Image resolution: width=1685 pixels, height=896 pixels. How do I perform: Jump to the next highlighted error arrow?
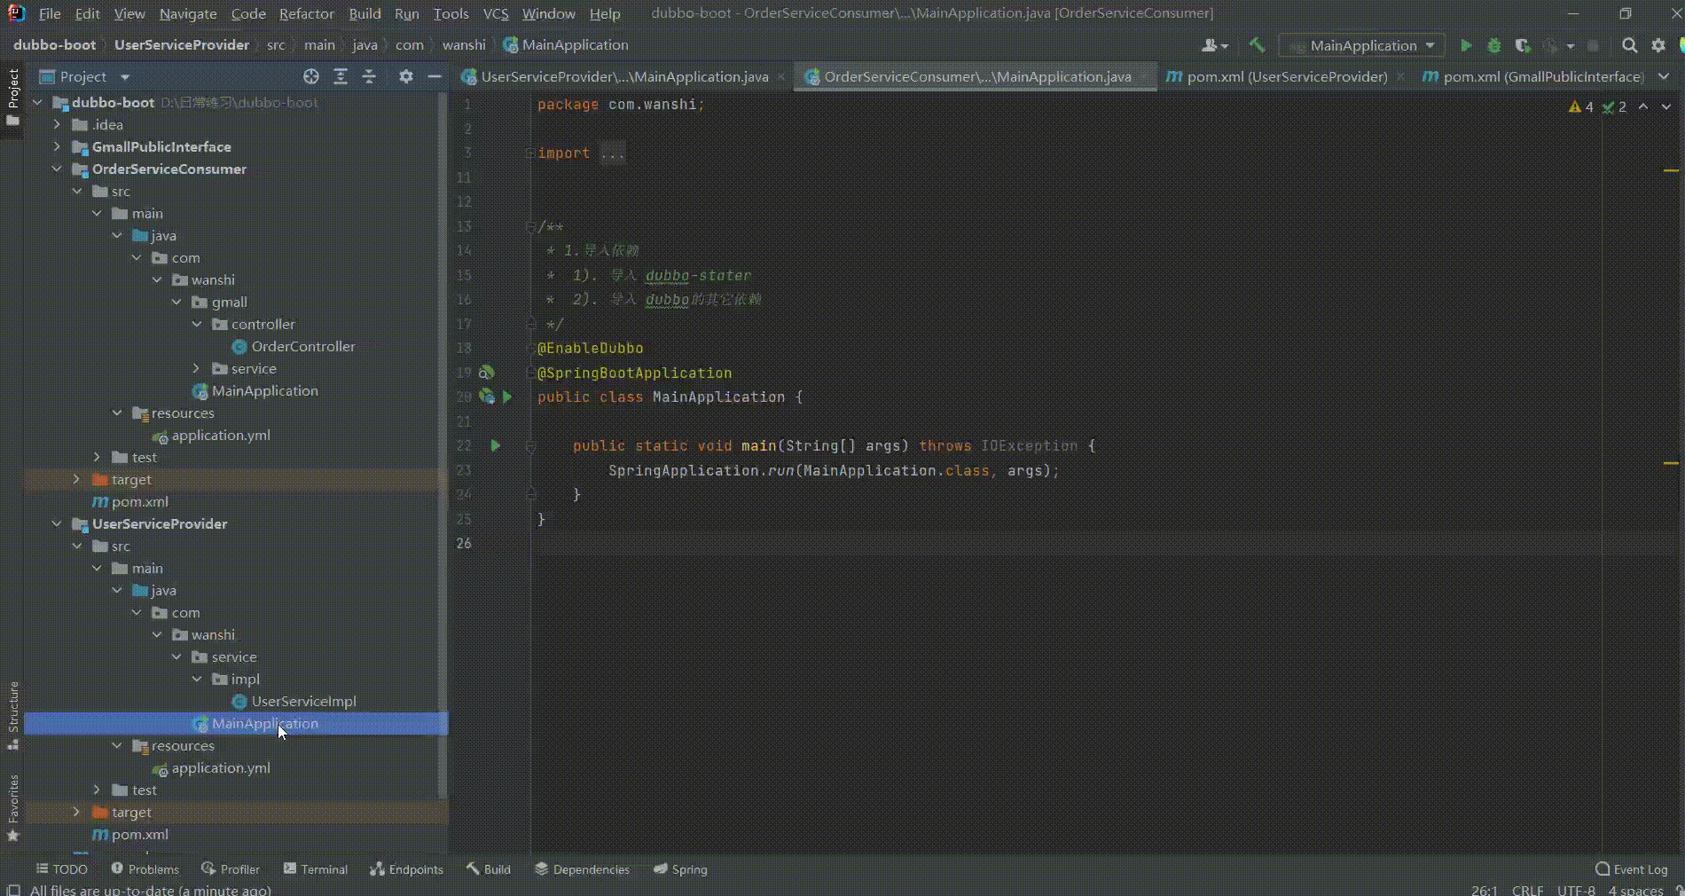pyautogui.click(x=1666, y=106)
